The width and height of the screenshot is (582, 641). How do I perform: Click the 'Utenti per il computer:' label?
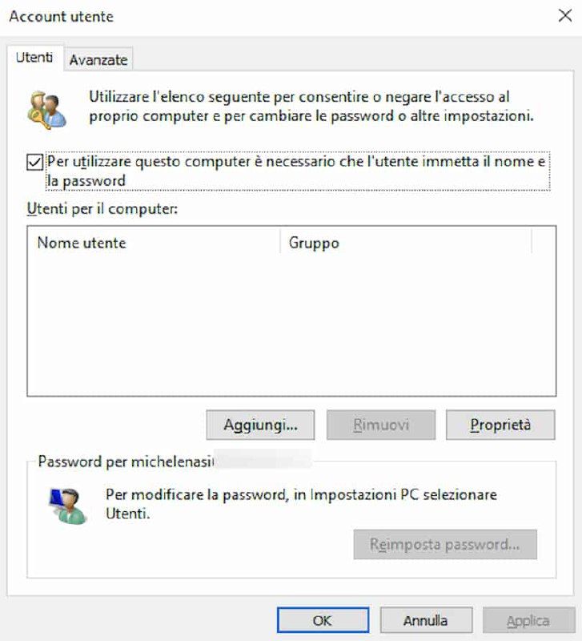(x=102, y=209)
